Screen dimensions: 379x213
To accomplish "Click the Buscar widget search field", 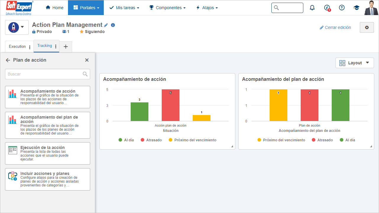I will coord(48,74).
